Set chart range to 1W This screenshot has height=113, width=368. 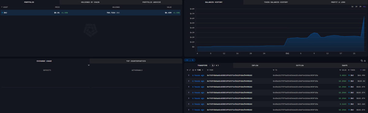(x=353, y=6)
